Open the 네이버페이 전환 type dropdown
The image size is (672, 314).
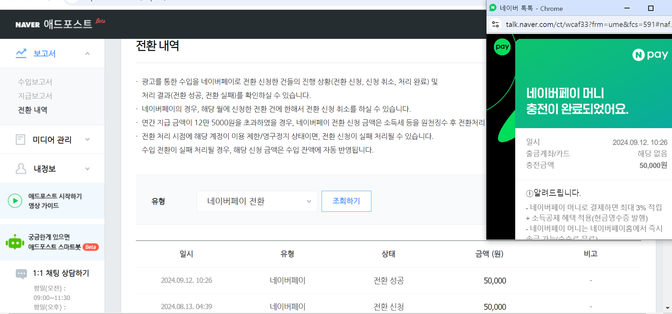point(257,201)
